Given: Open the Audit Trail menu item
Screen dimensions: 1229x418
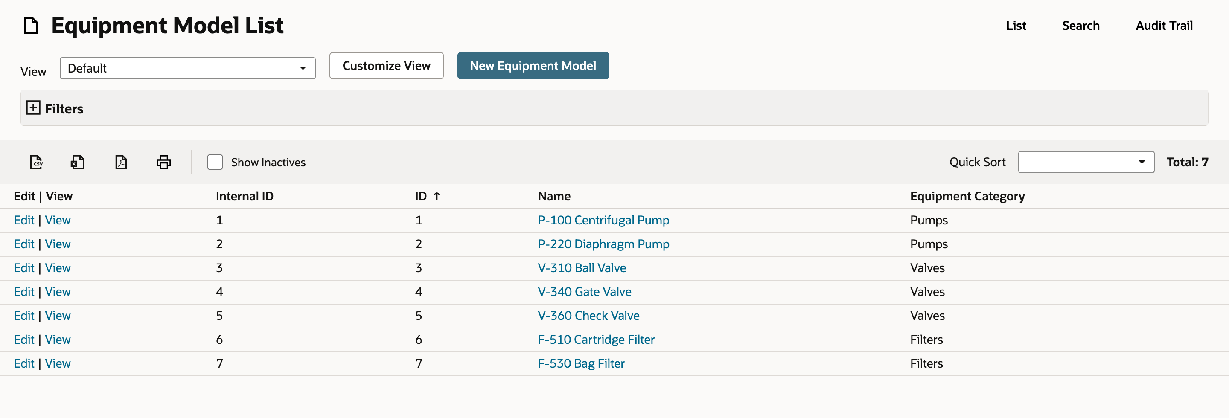Looking at the screenshot, I should pos(1164,26).
